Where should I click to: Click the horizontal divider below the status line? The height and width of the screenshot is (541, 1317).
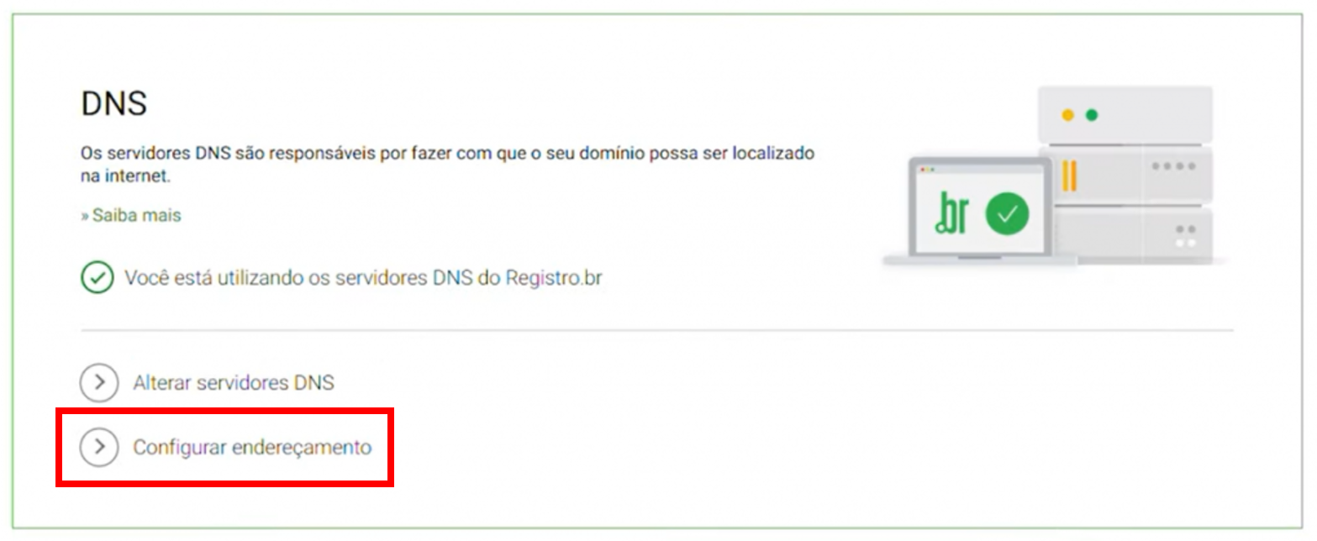coord(657,330)
